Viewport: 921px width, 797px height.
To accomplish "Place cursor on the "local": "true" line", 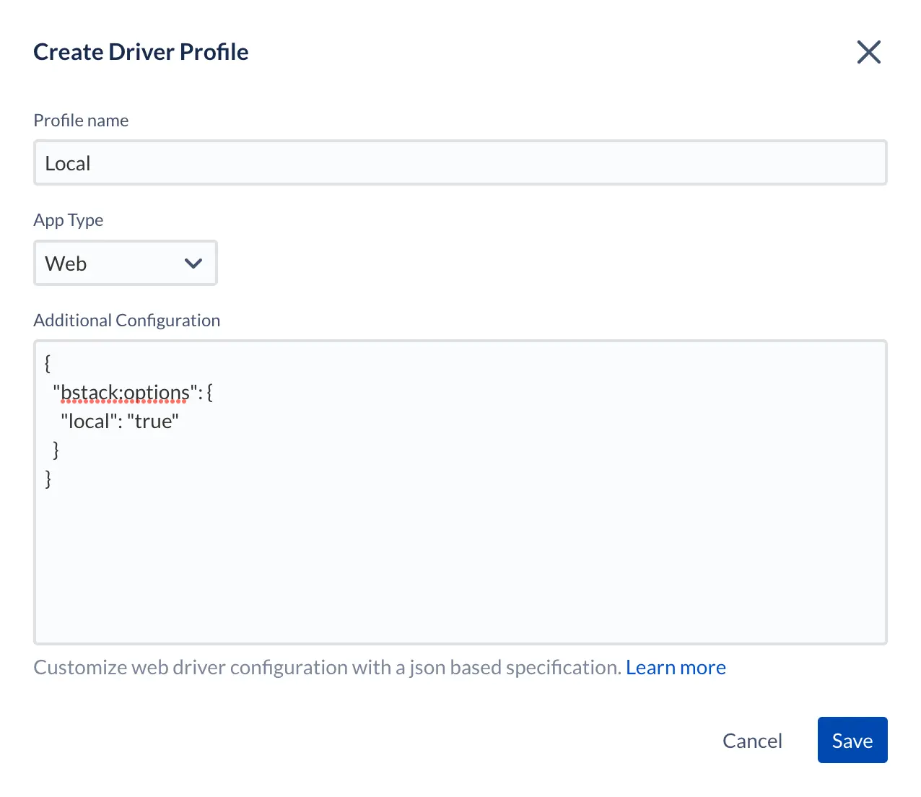I will coord(120,422).
